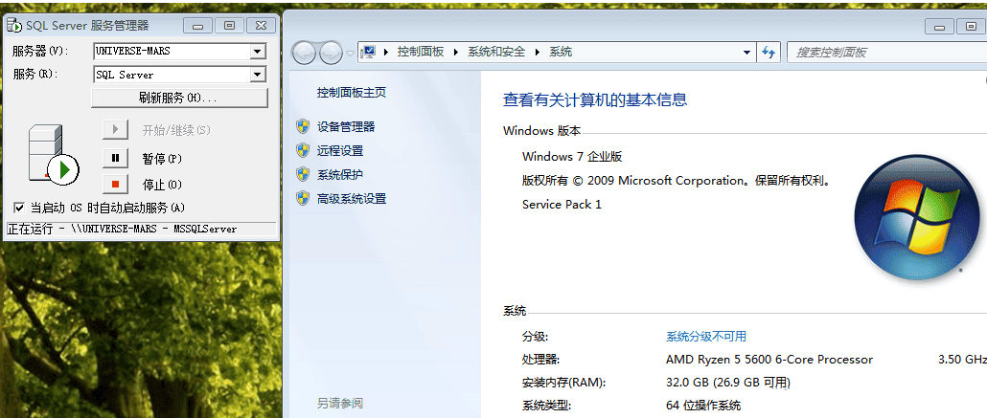Click the 暂停(P) label
987x418 pixels.
[162, 159]
